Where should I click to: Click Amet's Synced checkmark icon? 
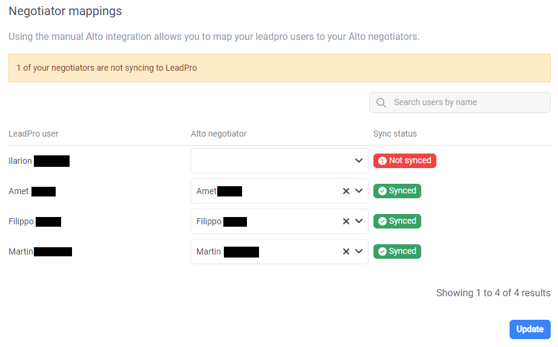pyautogui.click(x=382, y=191)
